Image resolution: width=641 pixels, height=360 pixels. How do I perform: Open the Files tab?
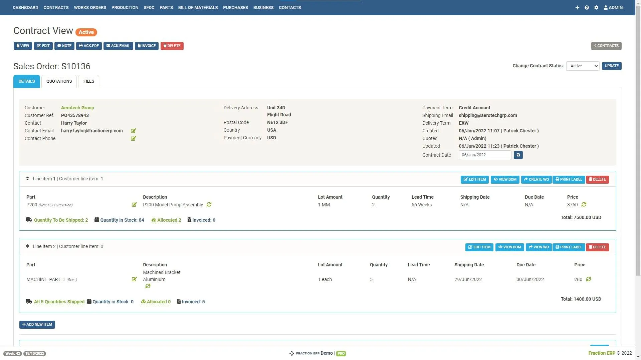tap(88, 81)
